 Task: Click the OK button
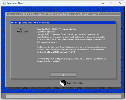[x=64, y=75]
